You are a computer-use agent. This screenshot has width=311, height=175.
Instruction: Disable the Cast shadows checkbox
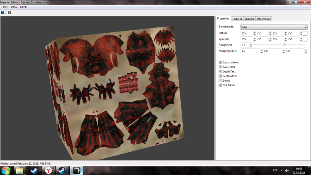220,62
